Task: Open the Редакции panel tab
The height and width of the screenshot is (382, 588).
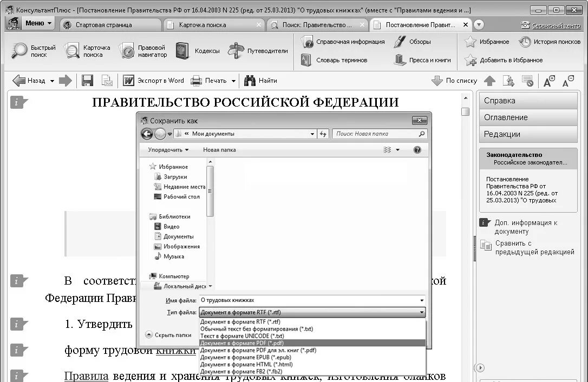Action: point(528,134)
